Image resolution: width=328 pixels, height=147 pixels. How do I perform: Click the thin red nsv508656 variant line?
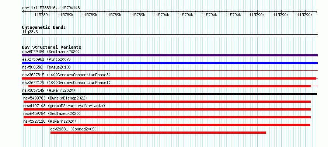click(x=170, y=70)
